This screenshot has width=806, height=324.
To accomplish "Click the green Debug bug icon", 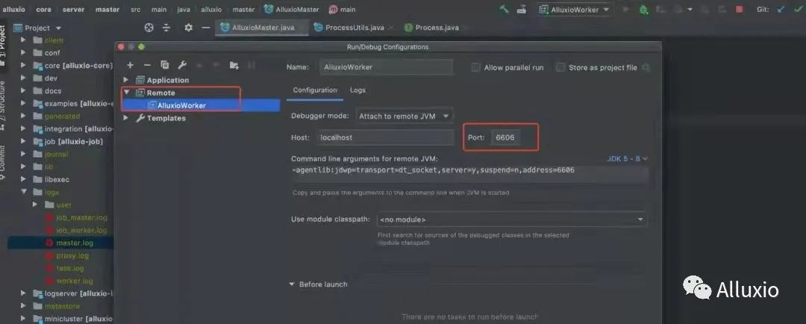I will pyautogui.click(x=643, y=9).
